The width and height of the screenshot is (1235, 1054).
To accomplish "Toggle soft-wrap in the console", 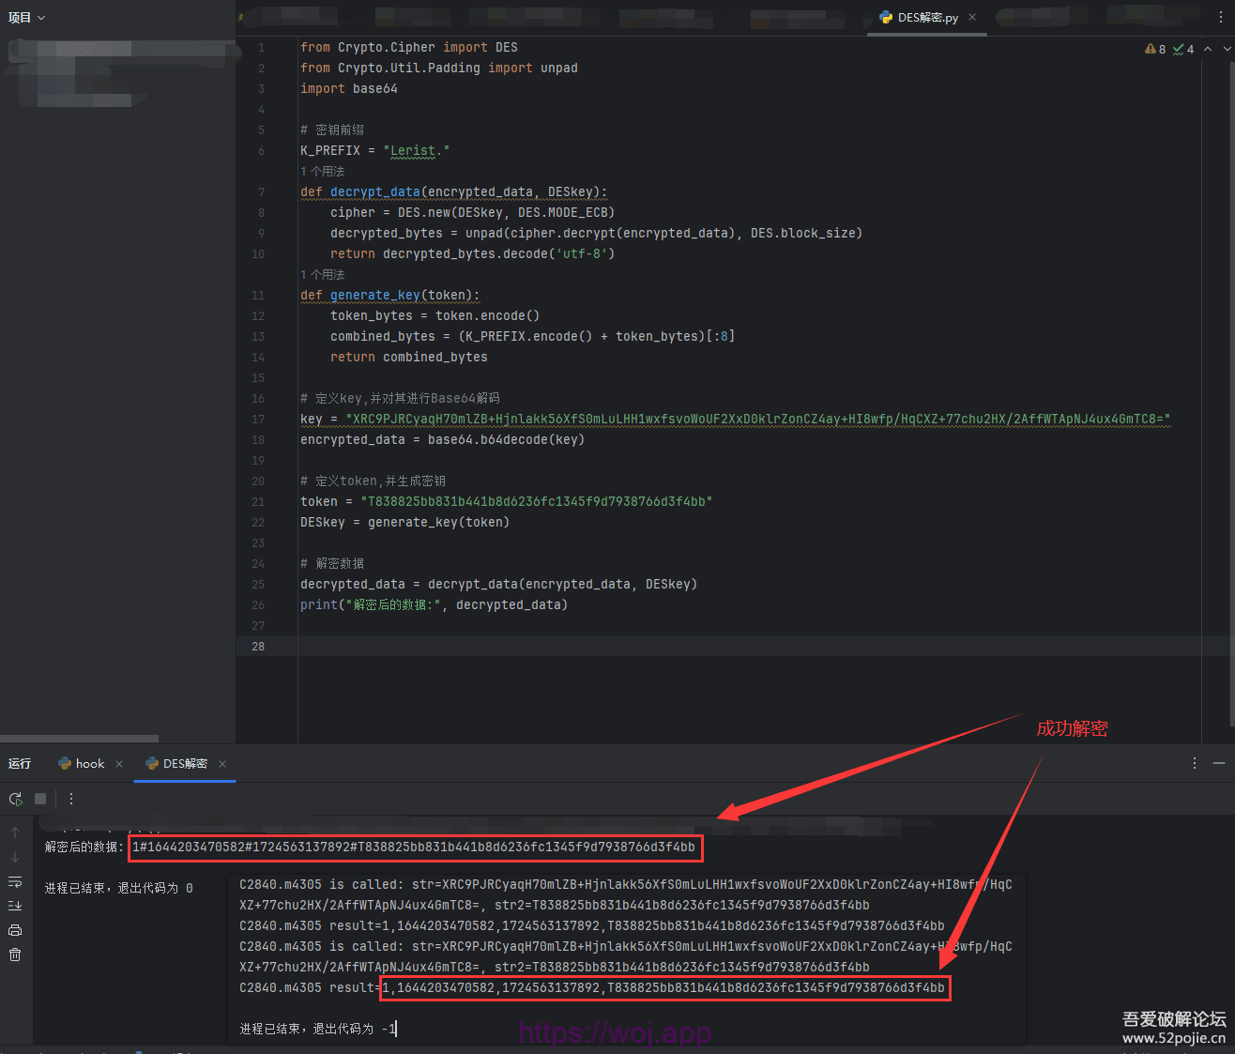I will point(15,881).
